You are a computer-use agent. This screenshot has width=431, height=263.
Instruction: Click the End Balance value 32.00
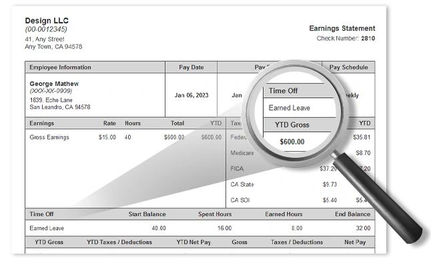363,228
